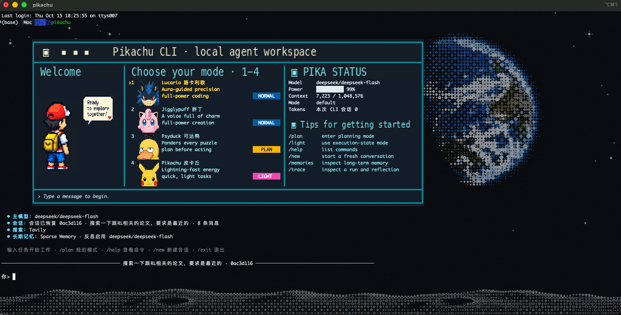Screen dimensions: 621x315
Task: Select the orange PLAN badge
Action: point(267,150)
